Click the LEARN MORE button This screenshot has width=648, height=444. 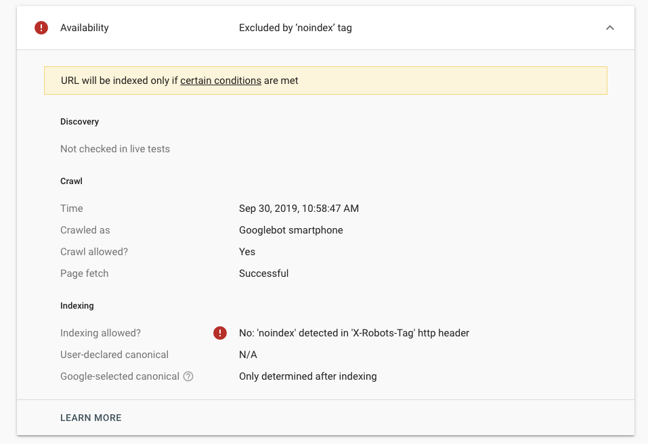click(x=91, y=418)
